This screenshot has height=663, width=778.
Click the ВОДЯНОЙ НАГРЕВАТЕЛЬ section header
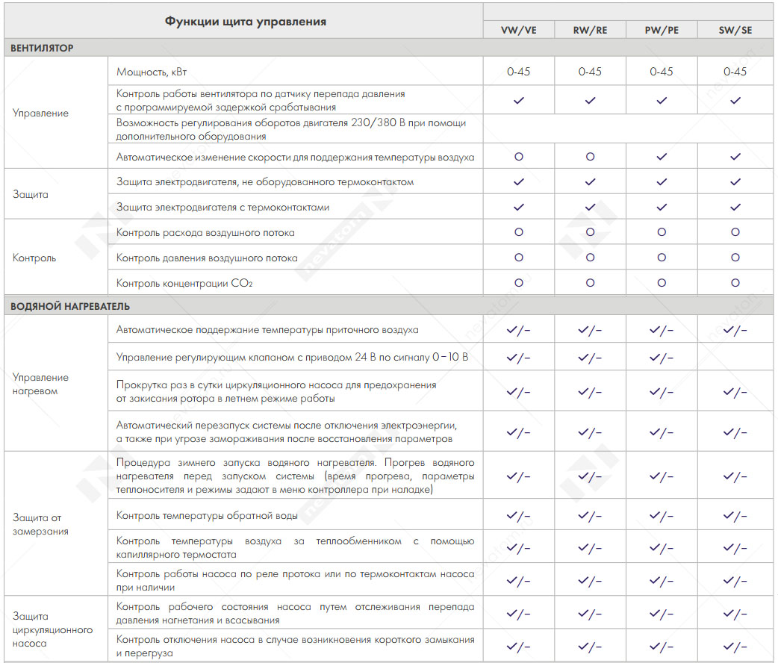70,306
